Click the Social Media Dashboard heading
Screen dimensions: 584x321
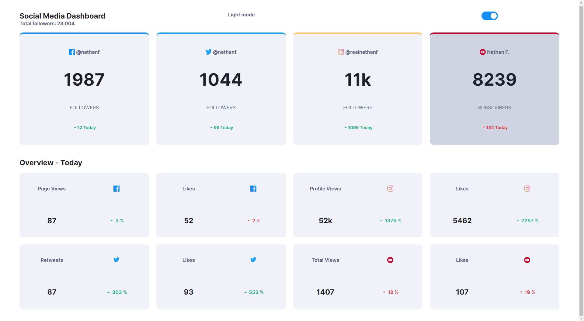click(62, 16)
